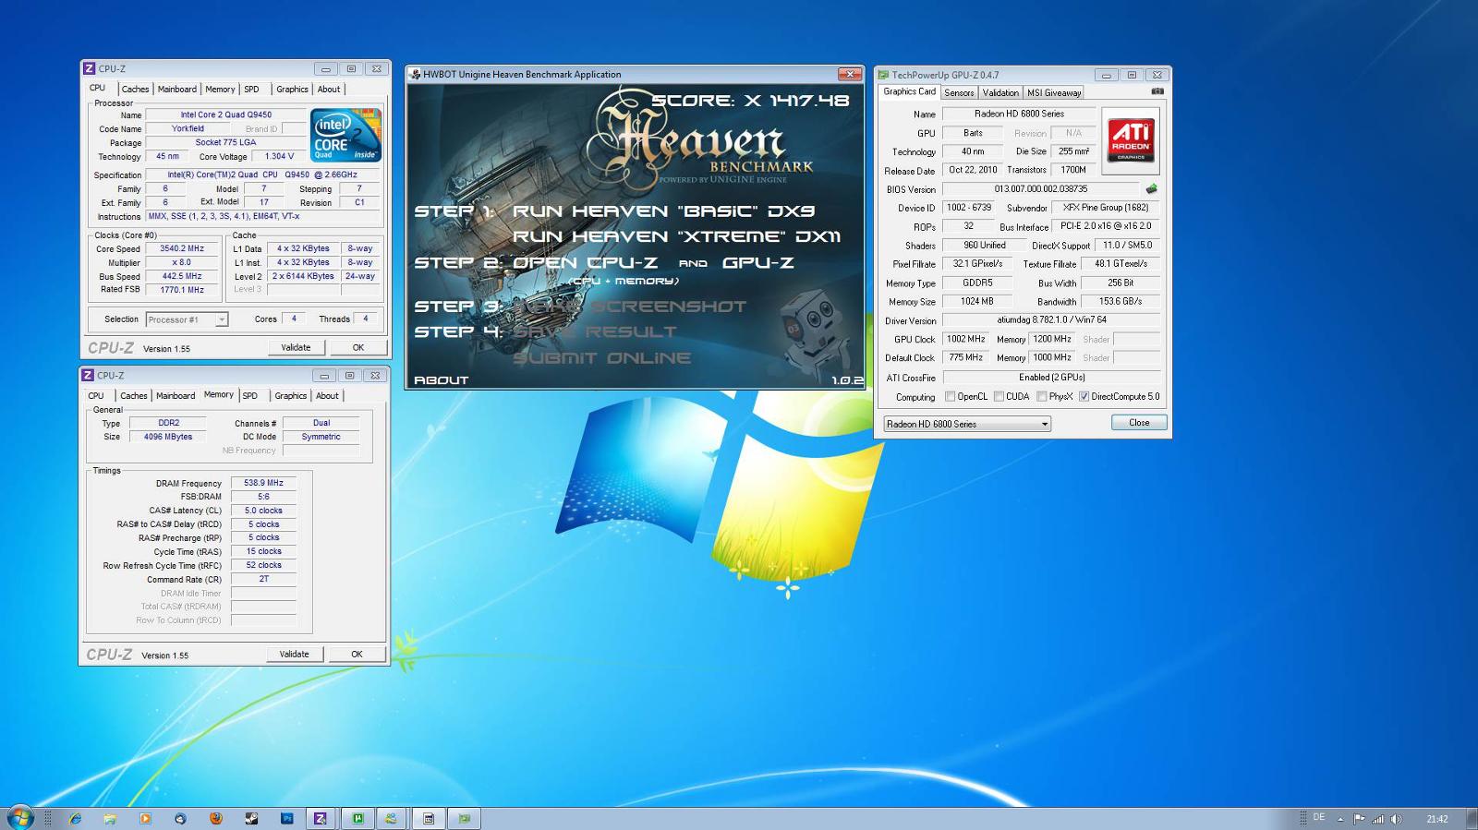
Task: Open Photoshop from the taskbar
Action: (x=286, y=818)
